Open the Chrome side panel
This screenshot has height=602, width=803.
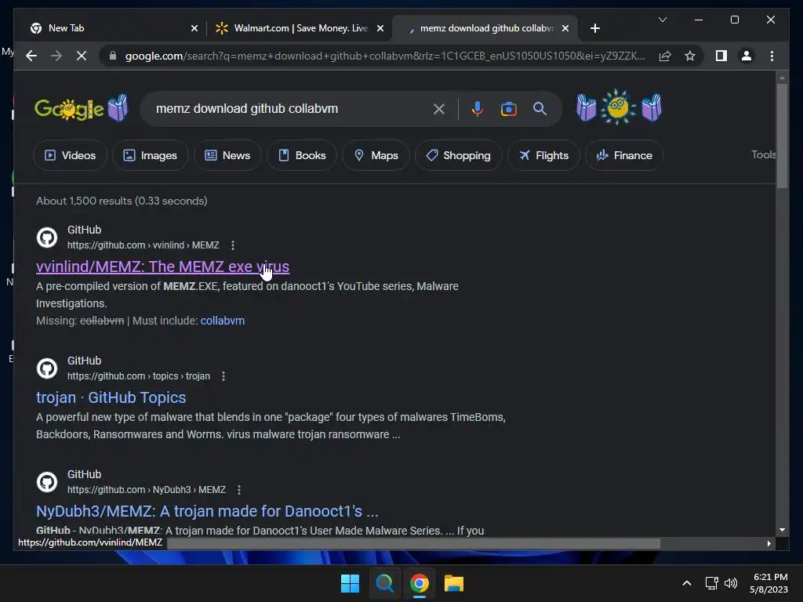(x=721, y=56)
